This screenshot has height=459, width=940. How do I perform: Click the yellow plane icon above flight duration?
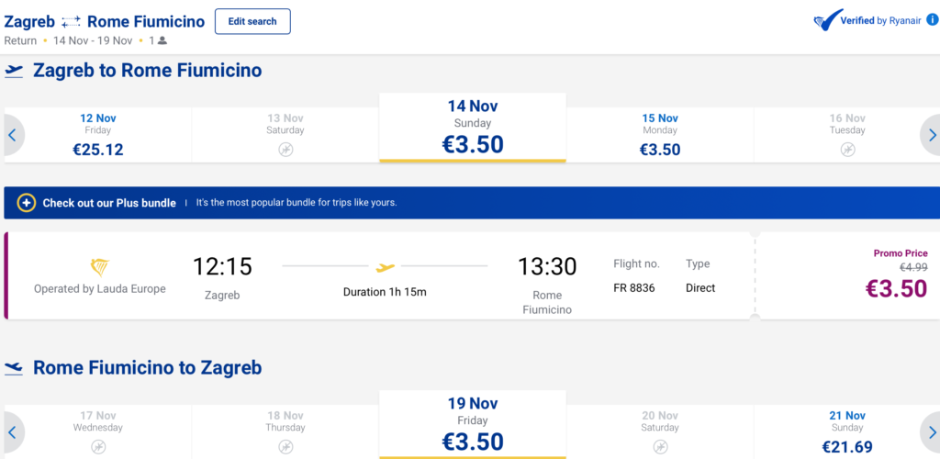[x=386, y=267]
